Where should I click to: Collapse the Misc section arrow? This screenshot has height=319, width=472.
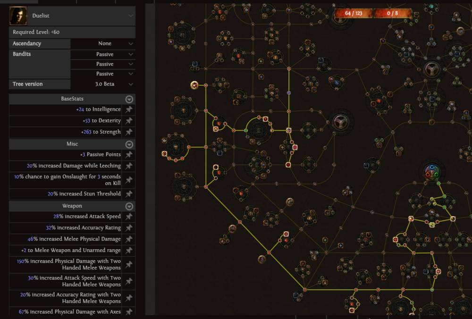coord(129,144)
